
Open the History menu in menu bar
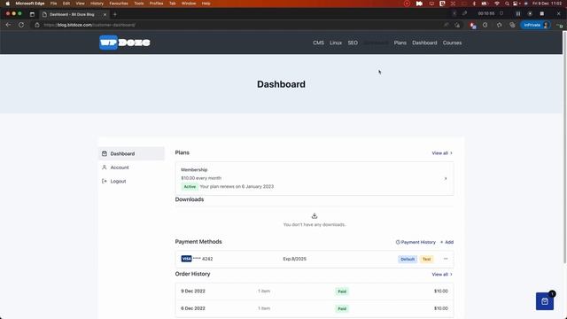pyautogui.click(x=97, y=4)
